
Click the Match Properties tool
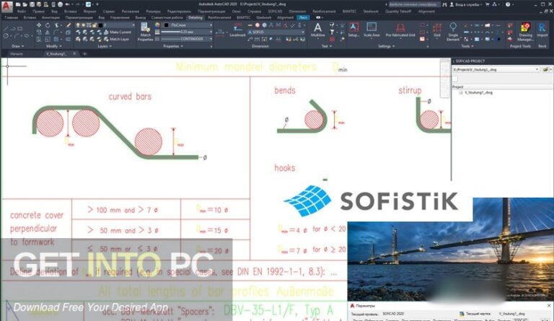click(x=145, y=32)
